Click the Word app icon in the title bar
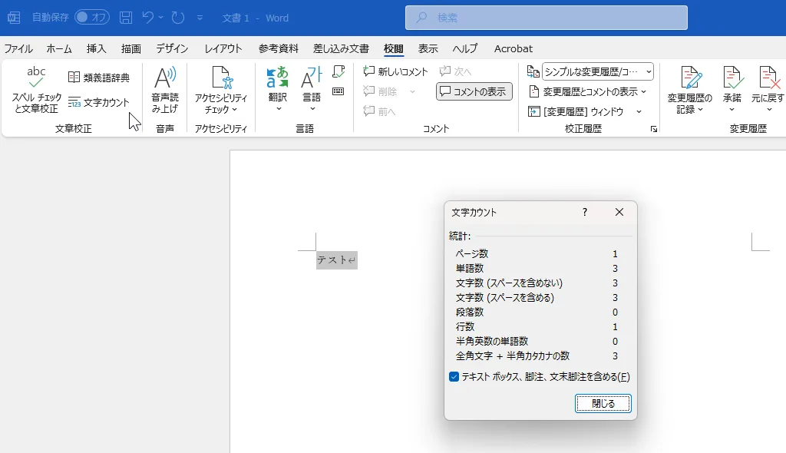 (14, 18)
